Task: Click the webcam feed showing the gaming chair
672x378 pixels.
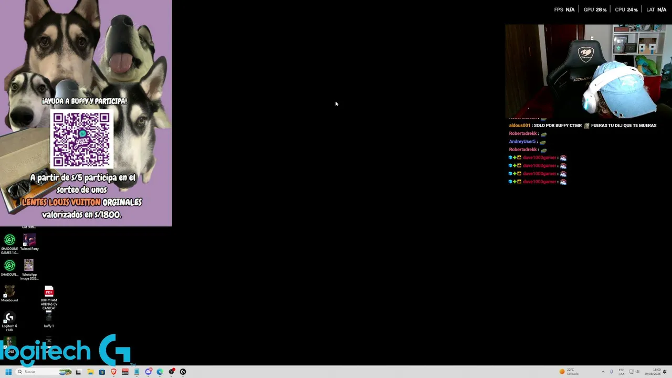Action: pyautogui.click(x=589, y=71)
